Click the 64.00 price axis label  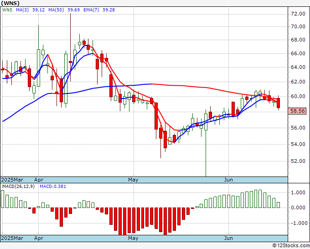tap(298, 67)
